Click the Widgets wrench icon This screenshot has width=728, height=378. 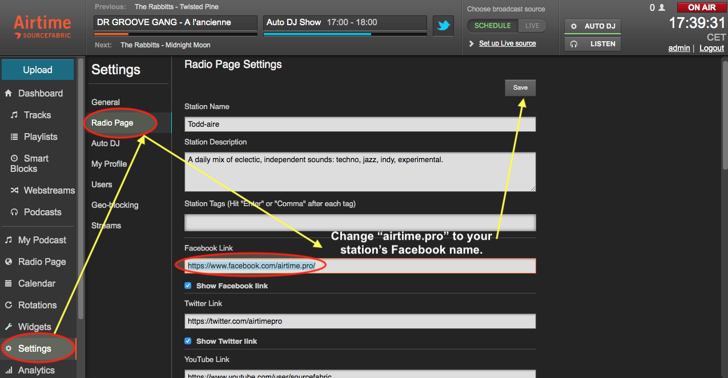(x=8, y=327)
